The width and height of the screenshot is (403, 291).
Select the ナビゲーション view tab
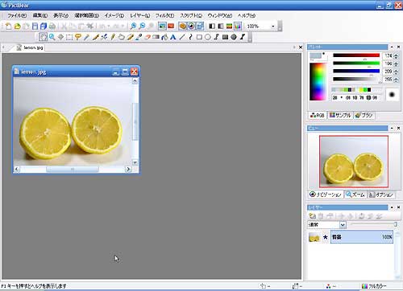tap(326, 195)
